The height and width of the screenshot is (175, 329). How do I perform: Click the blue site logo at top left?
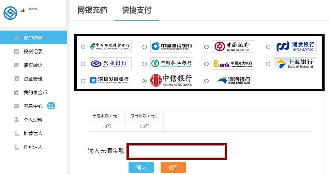[10, 13]
